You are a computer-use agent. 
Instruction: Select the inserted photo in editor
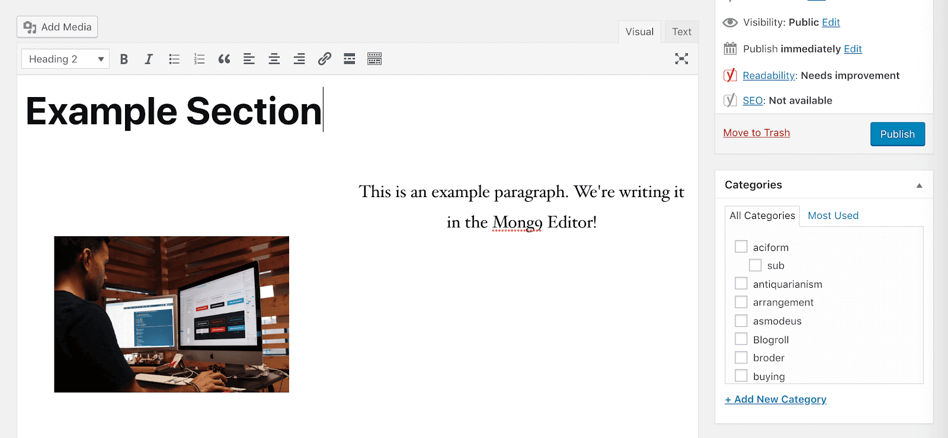[x=172, y=314]
